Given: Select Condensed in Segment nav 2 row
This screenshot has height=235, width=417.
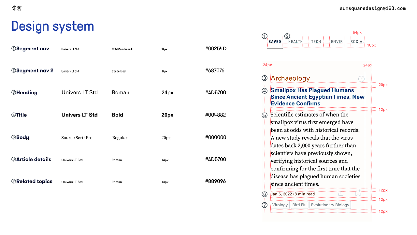Looking at the screenshot, I should coord(119,71).
